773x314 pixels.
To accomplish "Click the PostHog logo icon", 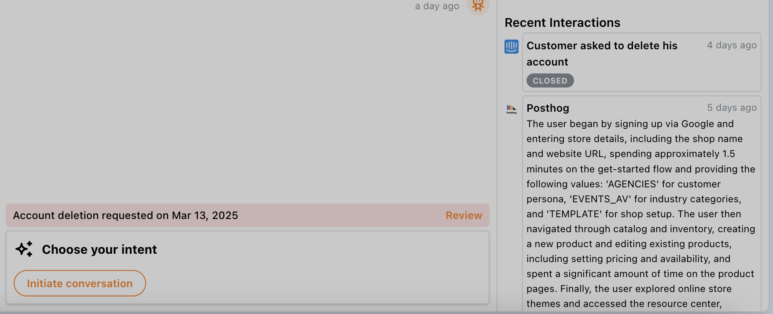I will click(x=511, y=109).
